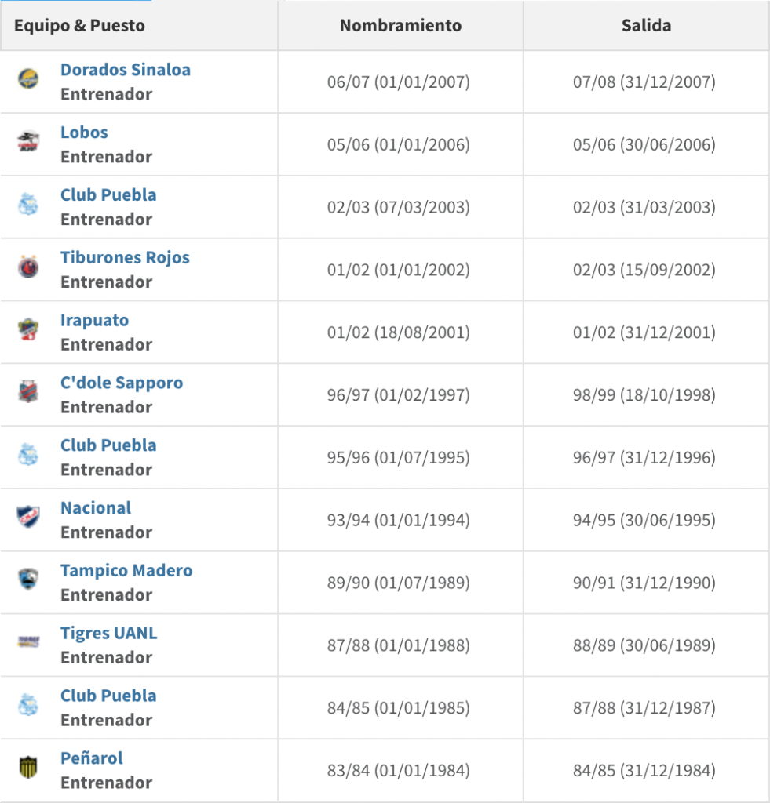The image size is (770, 803).
Task: Click the Dorados Sinaloa club crest icon
Action: pyautogui.click(x=28, y=78)
